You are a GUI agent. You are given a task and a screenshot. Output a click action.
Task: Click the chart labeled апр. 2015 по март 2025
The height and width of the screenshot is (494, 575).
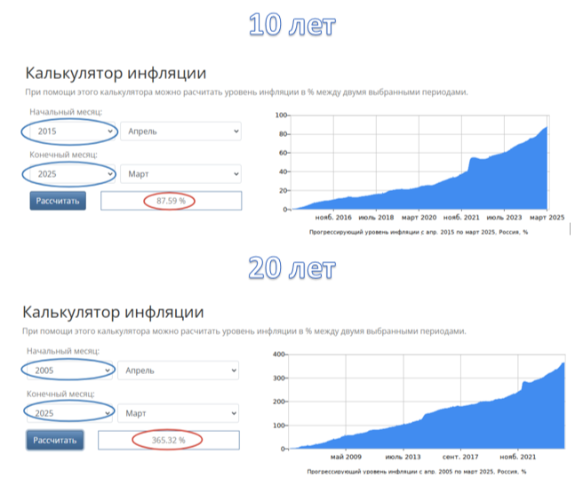tap(419, 163)
